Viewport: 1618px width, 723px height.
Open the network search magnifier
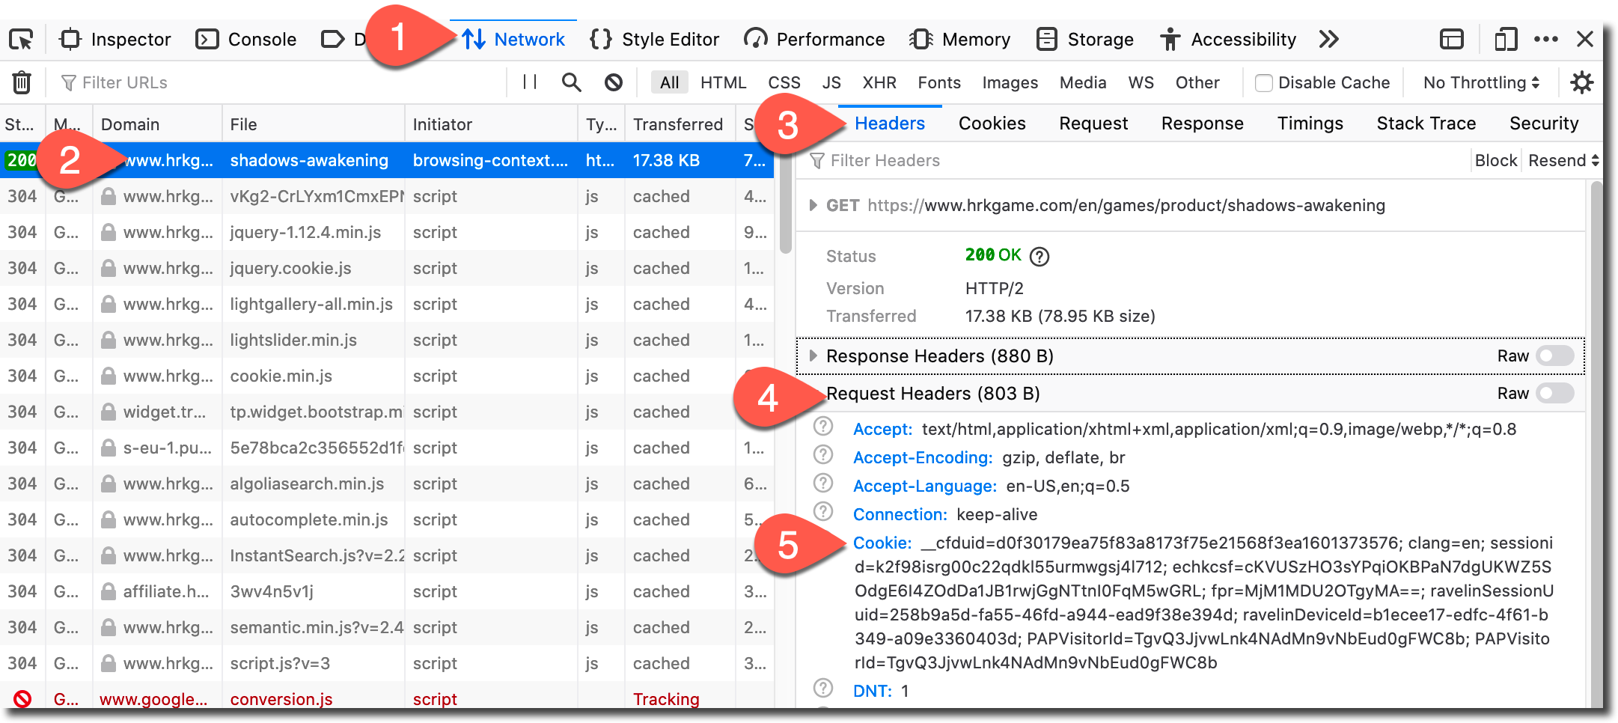point(571,82)
